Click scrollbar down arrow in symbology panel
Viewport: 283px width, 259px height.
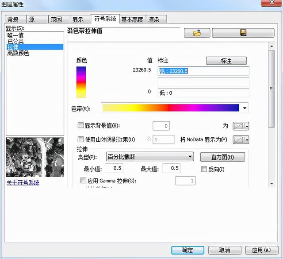click(x=272, y=183)
